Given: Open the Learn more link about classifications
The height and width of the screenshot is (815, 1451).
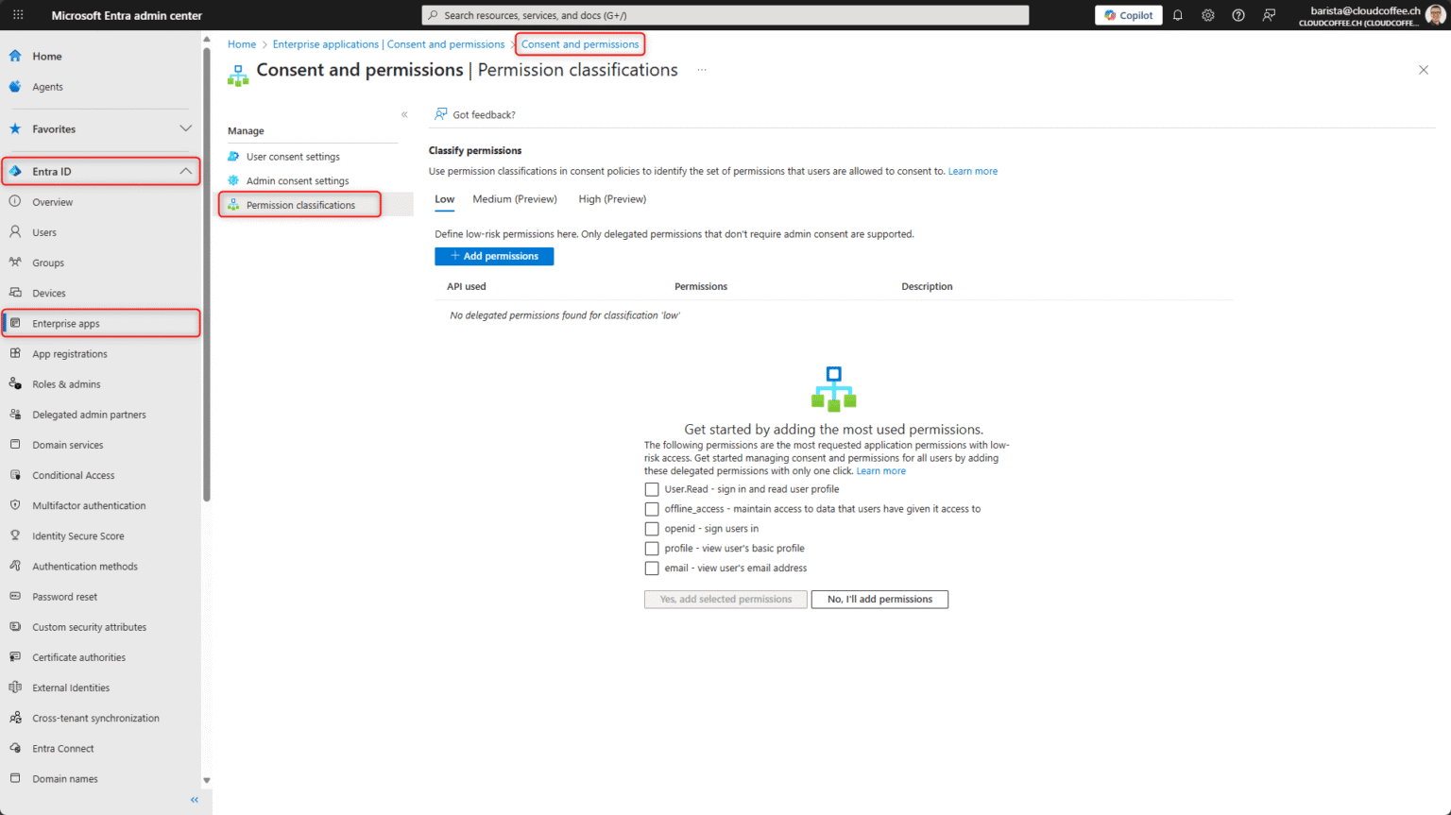Looking at the screenshot, I should 972,171.
